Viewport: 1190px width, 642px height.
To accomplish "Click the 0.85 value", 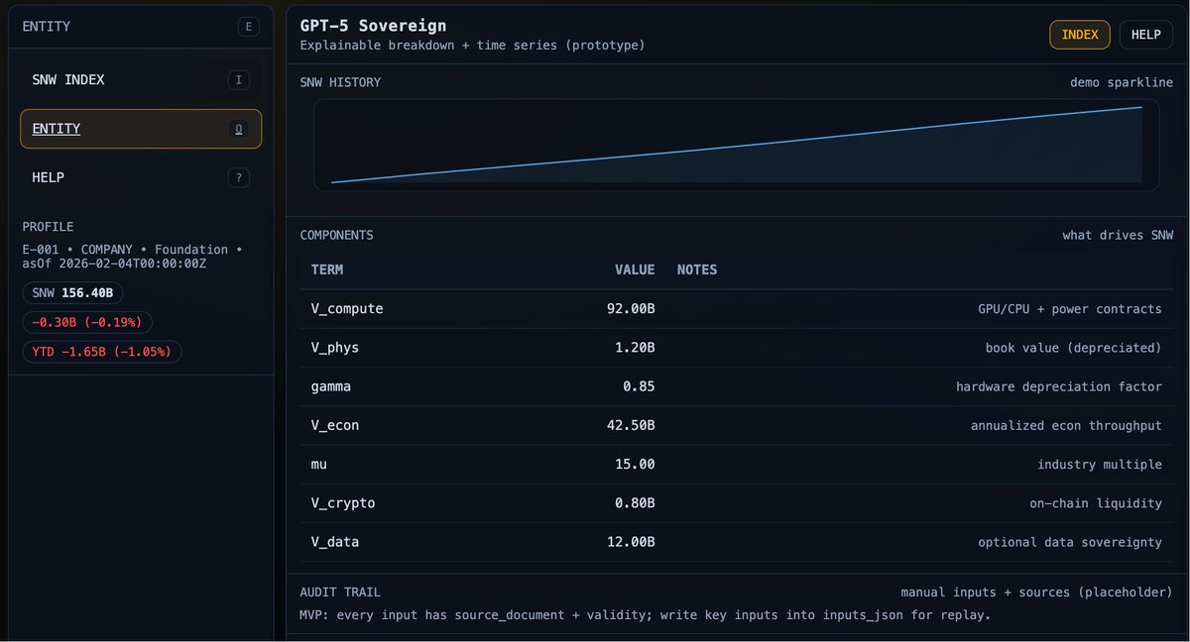I will tap(639, 386).
